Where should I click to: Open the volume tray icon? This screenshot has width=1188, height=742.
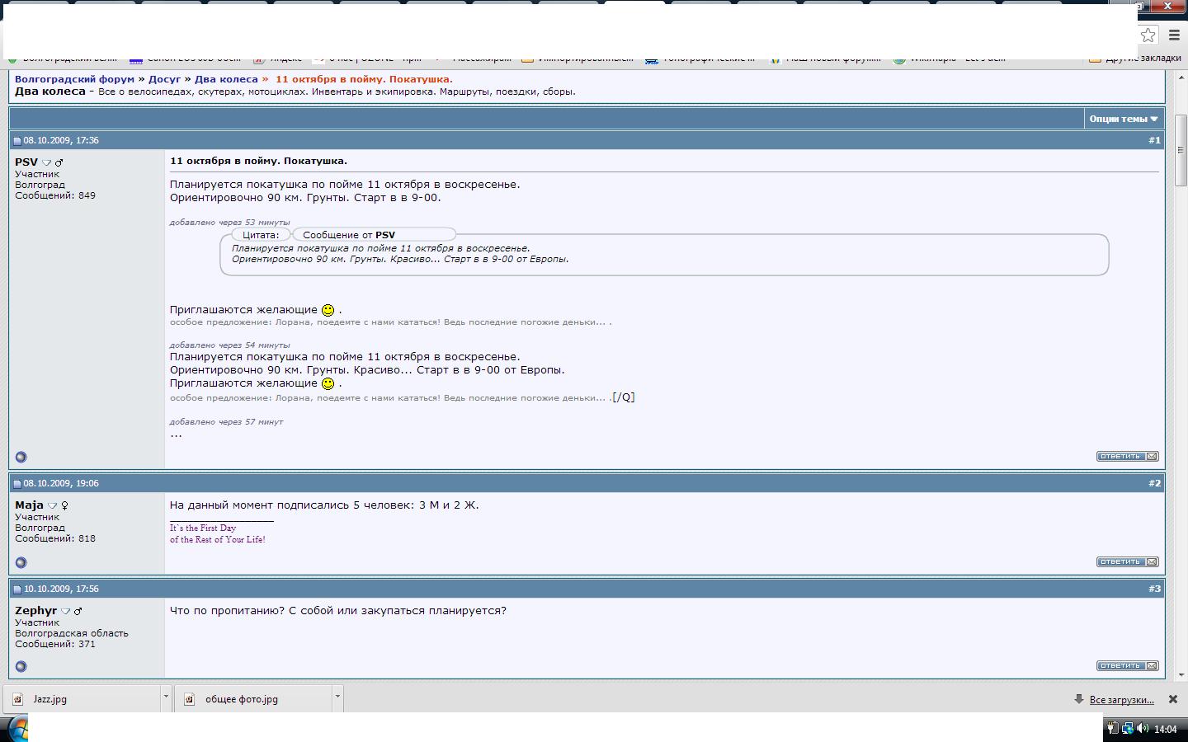(x=1143, y=728)
